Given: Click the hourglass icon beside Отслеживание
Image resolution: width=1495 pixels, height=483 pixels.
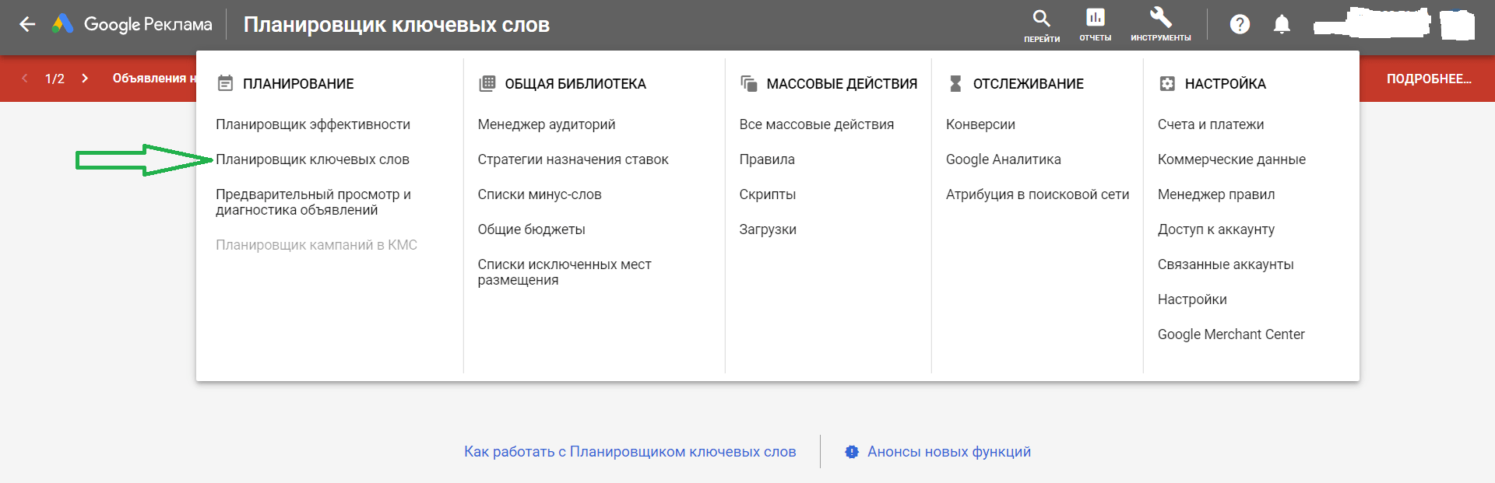Looking at the screenshot, I should coord(955,83).
